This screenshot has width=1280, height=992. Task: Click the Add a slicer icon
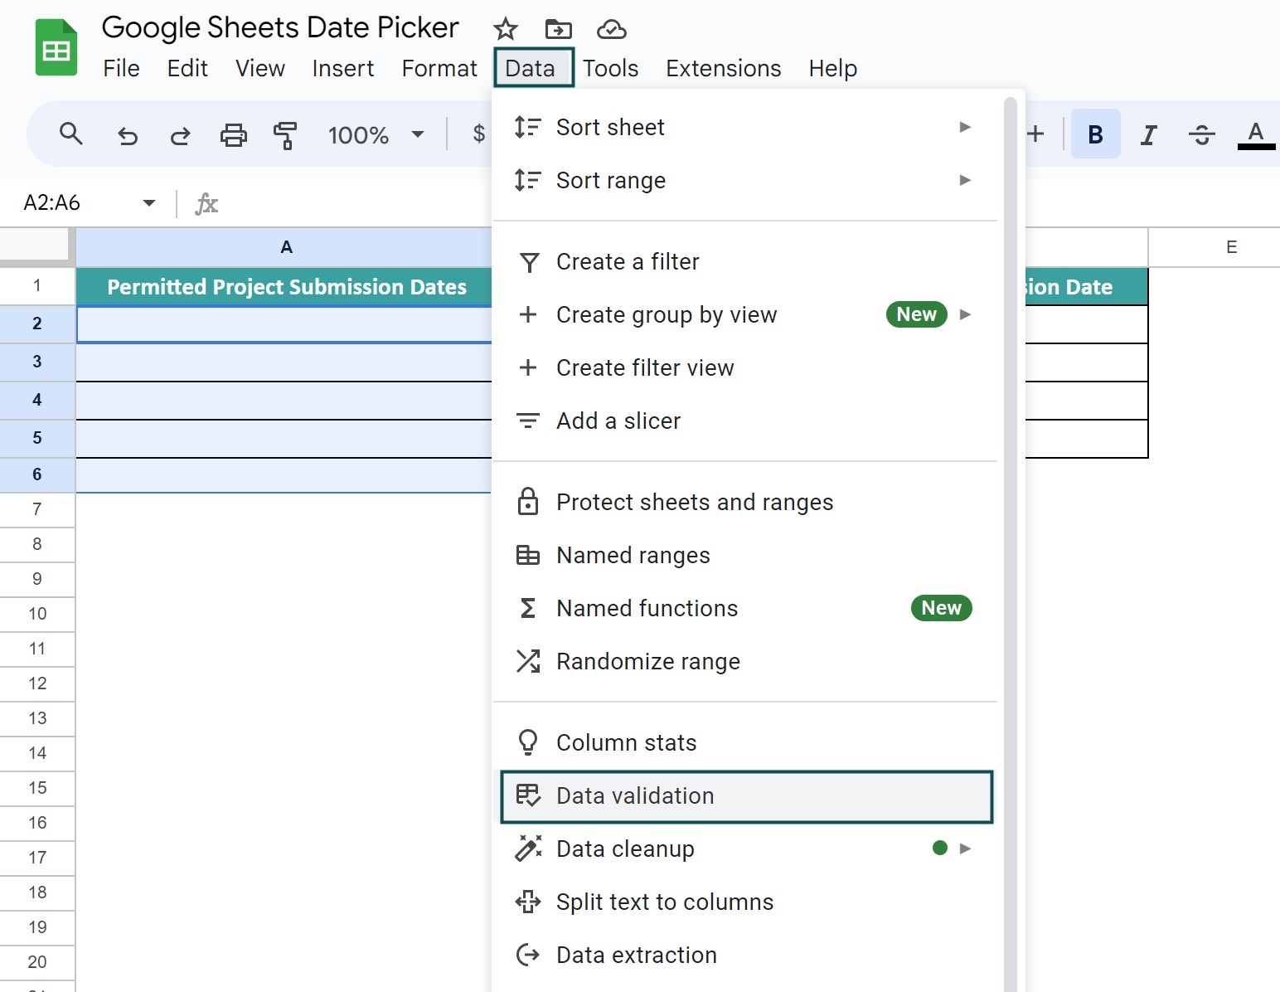528,421
